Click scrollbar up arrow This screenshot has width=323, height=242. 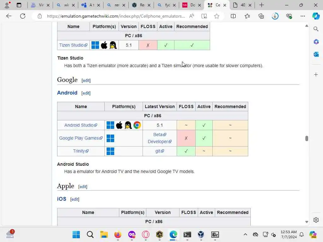(x=307, y=26)
